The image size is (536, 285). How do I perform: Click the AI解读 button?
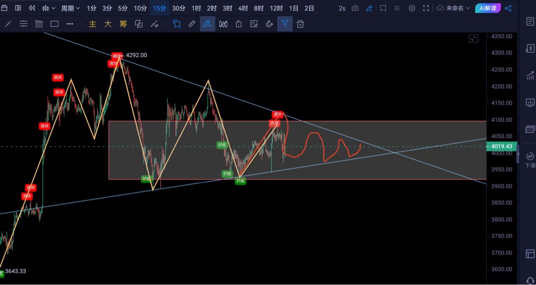(x=488, y=8)
